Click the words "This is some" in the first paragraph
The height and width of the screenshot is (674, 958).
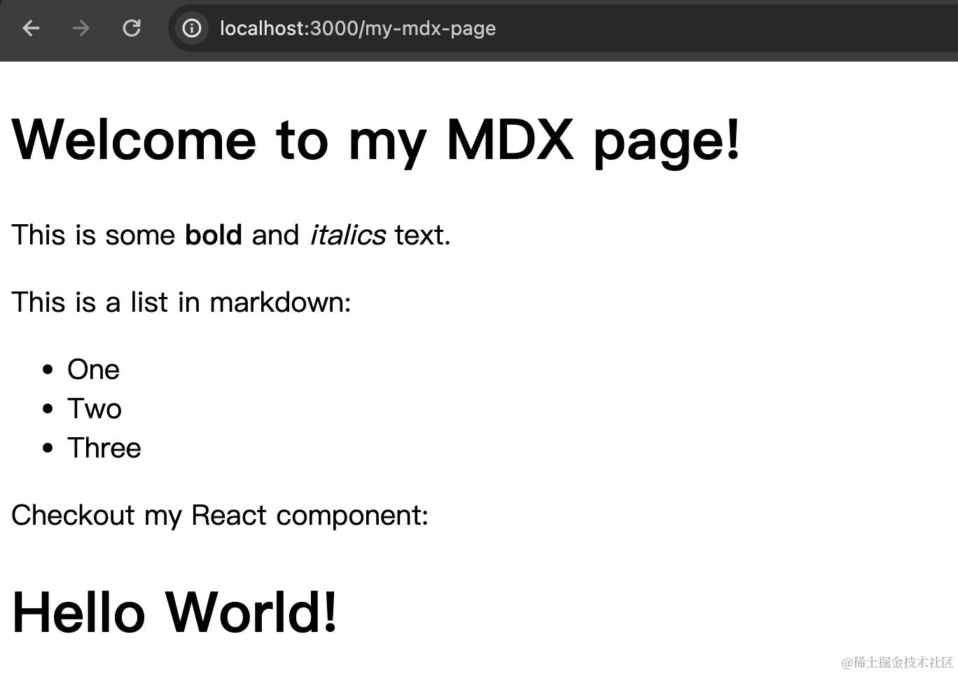(x=92, y=235)
